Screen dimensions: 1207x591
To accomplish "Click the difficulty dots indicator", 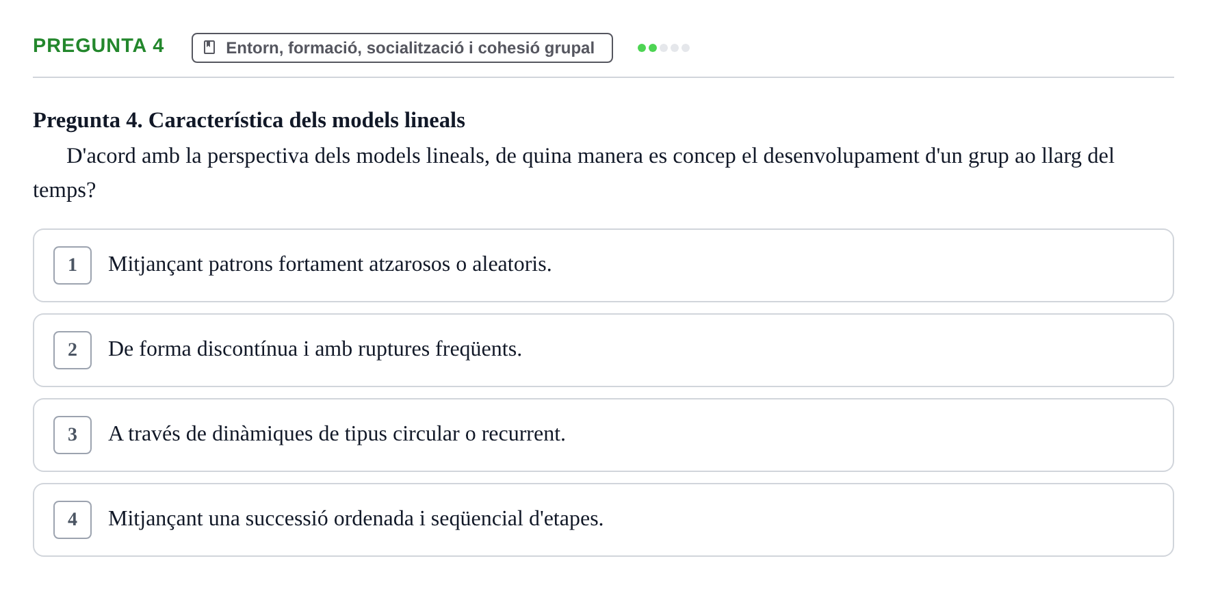I will (x=664, y=48).
